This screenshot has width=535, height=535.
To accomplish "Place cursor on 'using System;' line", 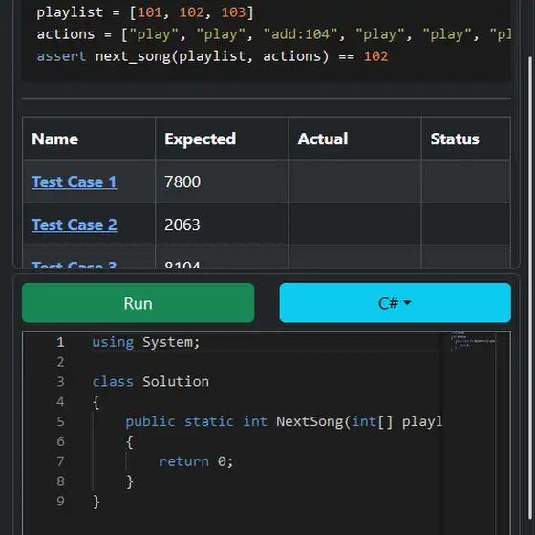I will point(145,342).
